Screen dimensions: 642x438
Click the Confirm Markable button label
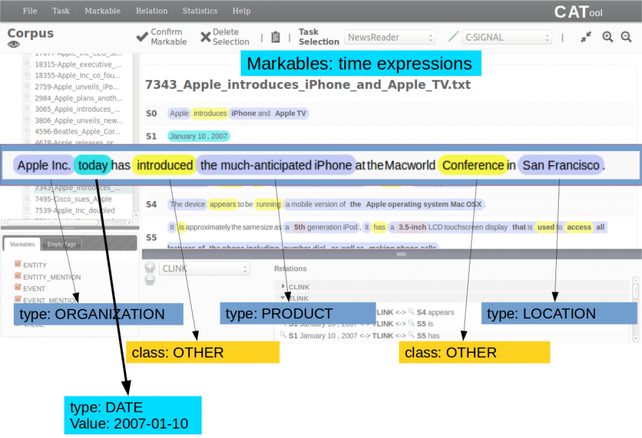[169, 37]
